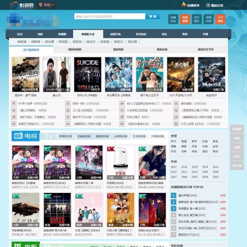247x247 pixels.
Task: Open 我的老师叫小贺 poster thumbnail
Action: (152, 162)
